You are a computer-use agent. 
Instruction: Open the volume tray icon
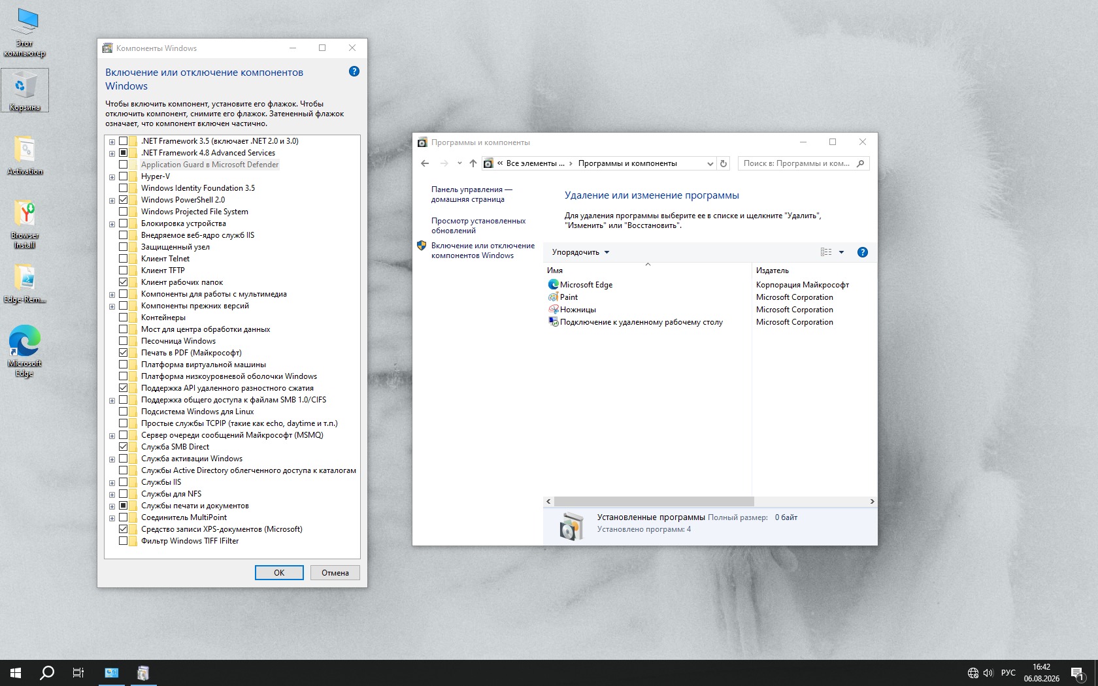pos(988,673)
